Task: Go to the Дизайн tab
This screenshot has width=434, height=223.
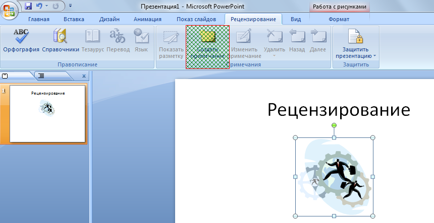Action: click(x=110, y=19)
